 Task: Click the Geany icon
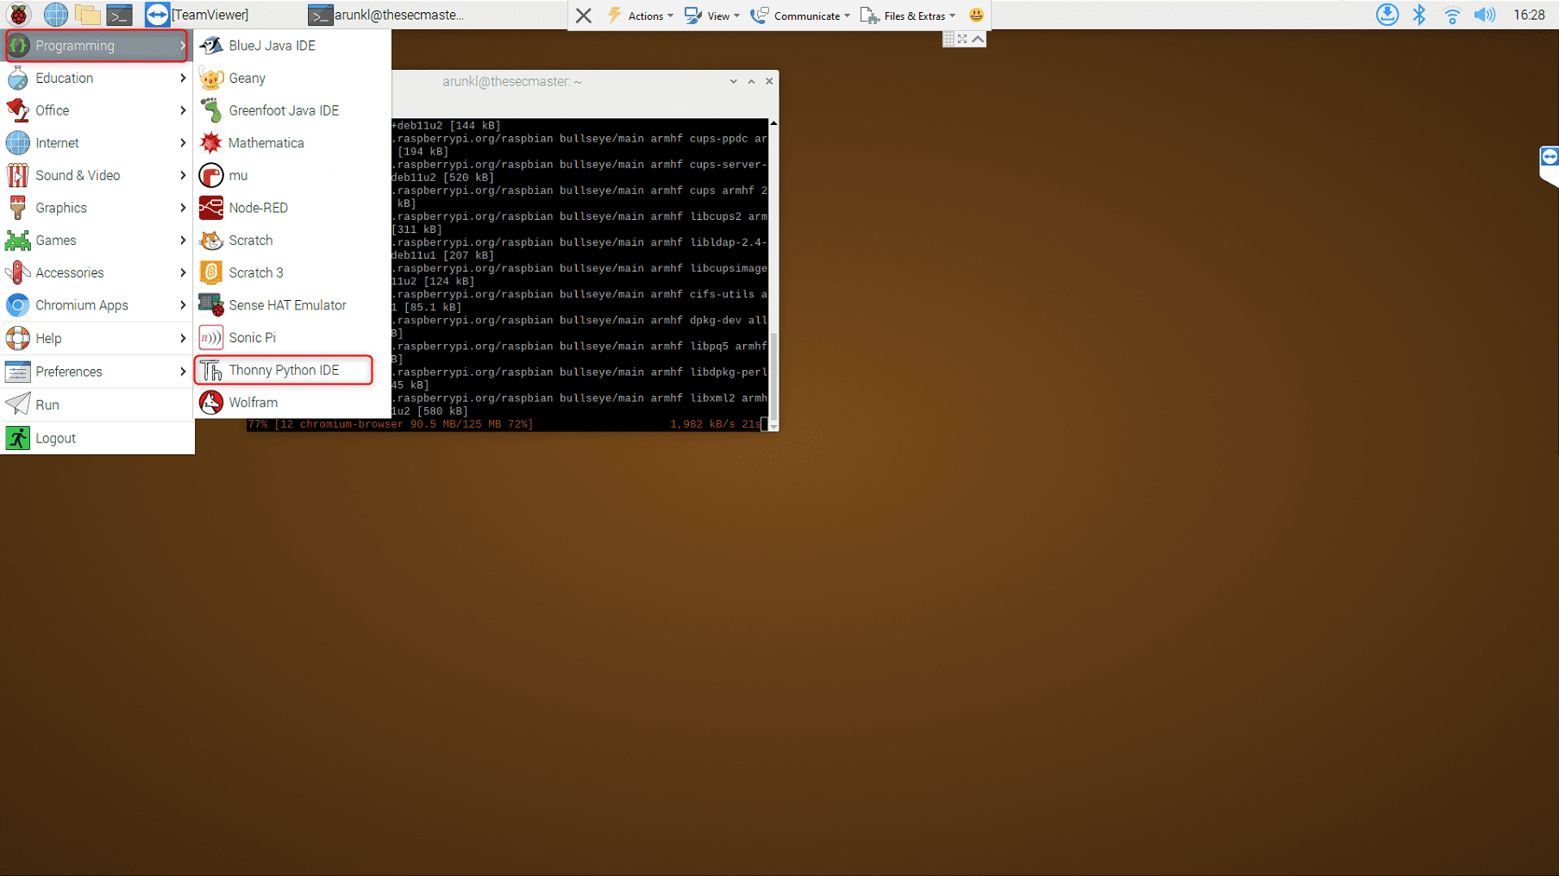(211, 78)
